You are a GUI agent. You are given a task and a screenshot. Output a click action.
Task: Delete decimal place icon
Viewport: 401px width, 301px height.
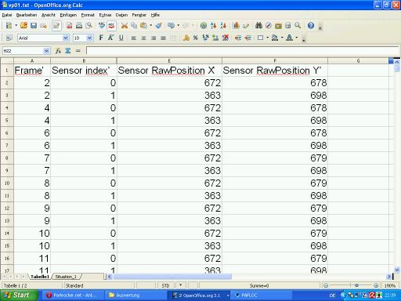pos(225,38)
